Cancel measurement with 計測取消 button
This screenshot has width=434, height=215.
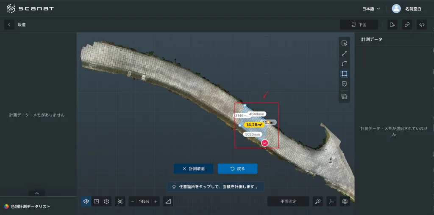pyautogui.click(x=193, y=169)
